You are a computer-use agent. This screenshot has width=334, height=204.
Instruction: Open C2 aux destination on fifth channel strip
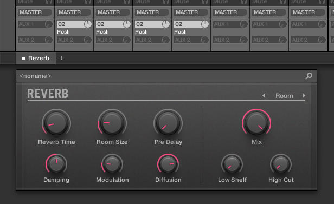[x=187, y=24]
